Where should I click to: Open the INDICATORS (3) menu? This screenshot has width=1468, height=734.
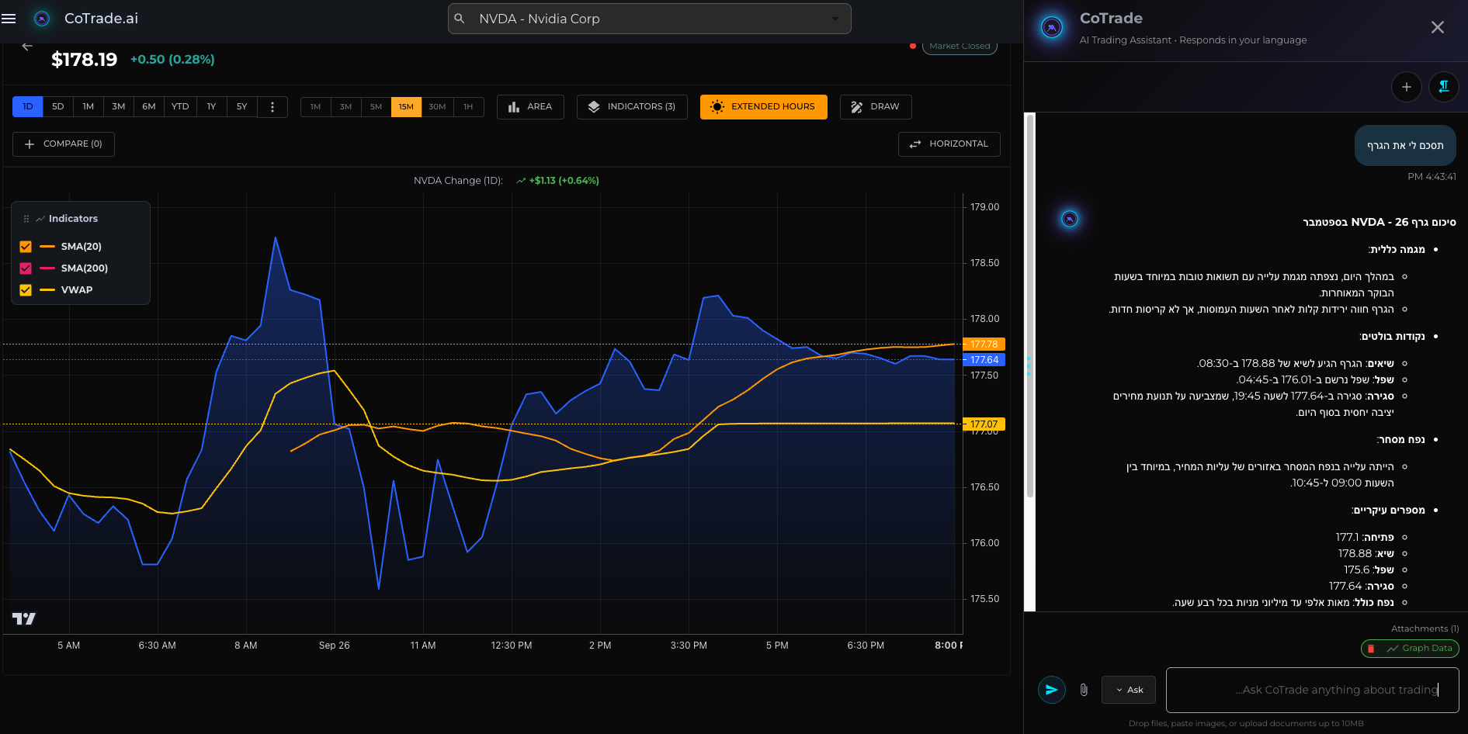pyautogui.click(x=632, y=107)
